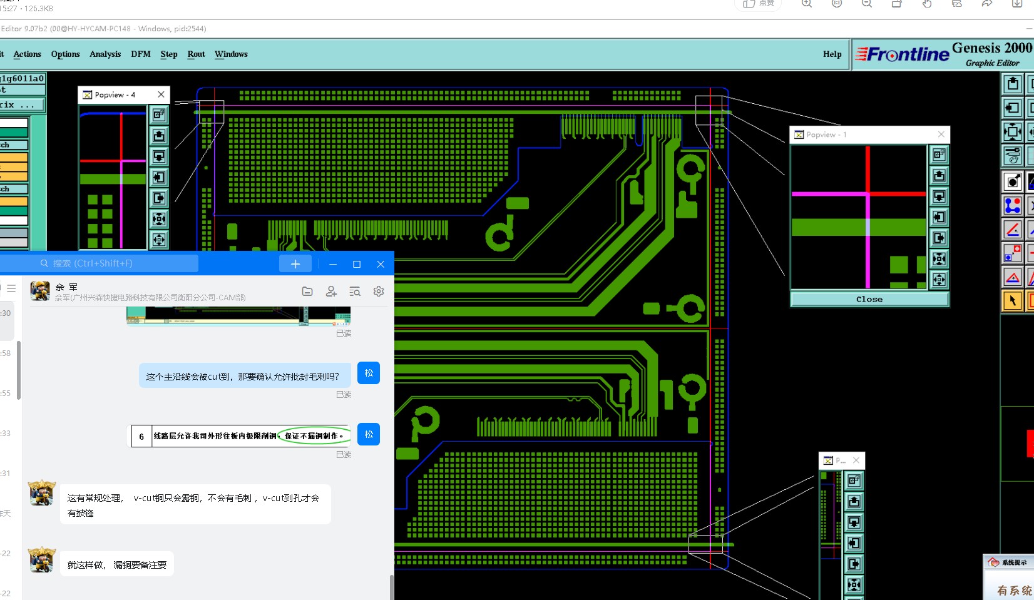Open the screenshot thumbnail in chat
Viewport: 1034px width, 600px height.
tap(238, 316)
